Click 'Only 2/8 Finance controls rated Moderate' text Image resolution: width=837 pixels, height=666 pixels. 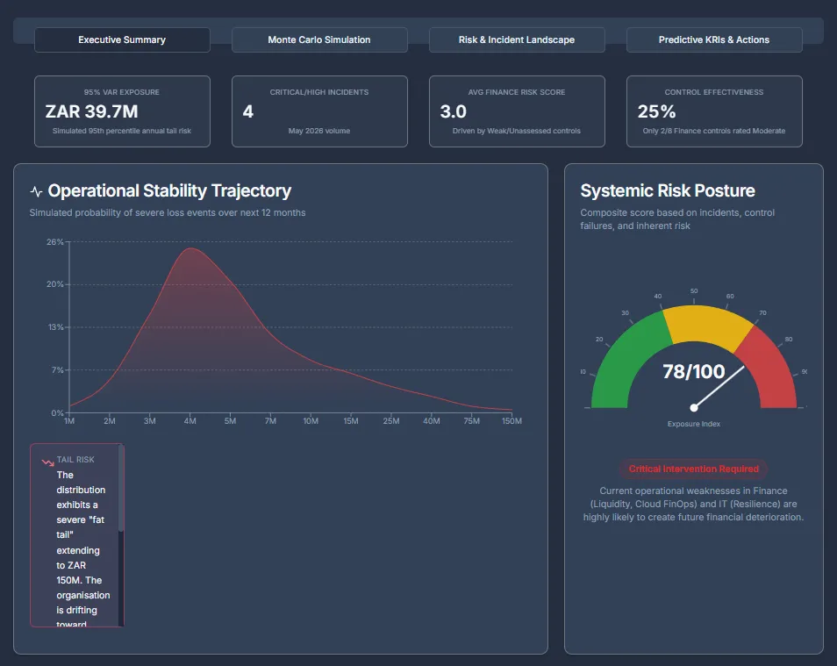click(713, 131)
